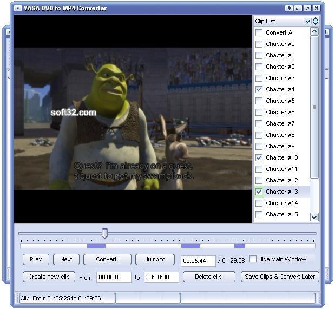
Task: Check the Chapter #11 checkbox
Action: [x=259, y=169]
